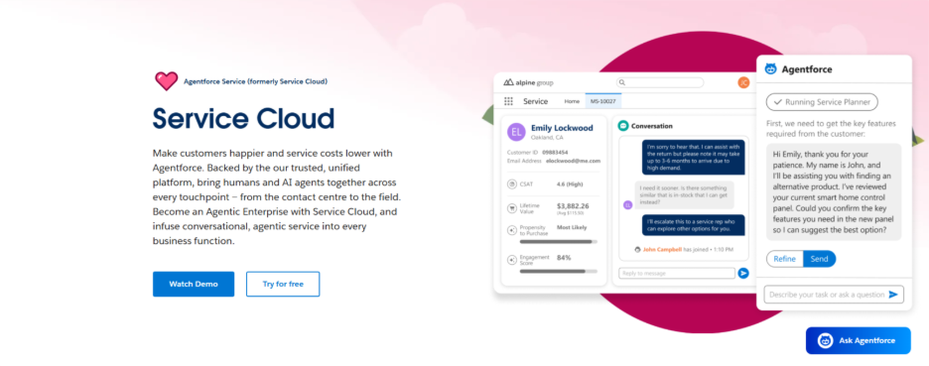Click the Lifetime Value cart icon
Screen dimensions: 929x366
(512, 208)
